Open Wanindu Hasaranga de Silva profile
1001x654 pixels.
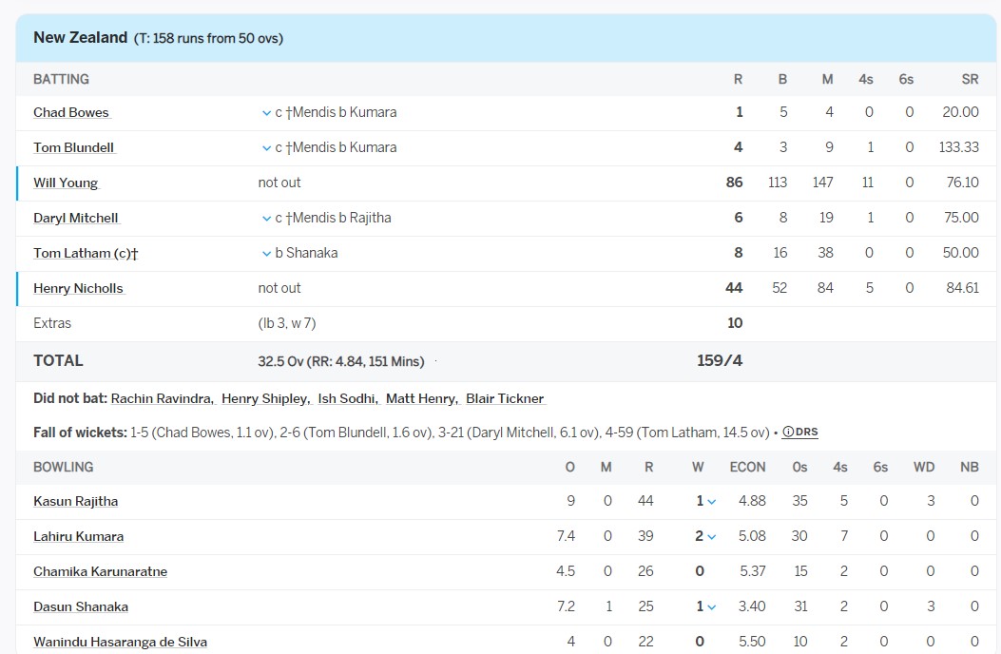[120, 642]
